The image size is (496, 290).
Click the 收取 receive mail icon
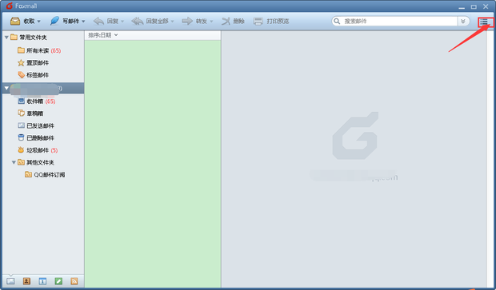(x=15, y=21)
